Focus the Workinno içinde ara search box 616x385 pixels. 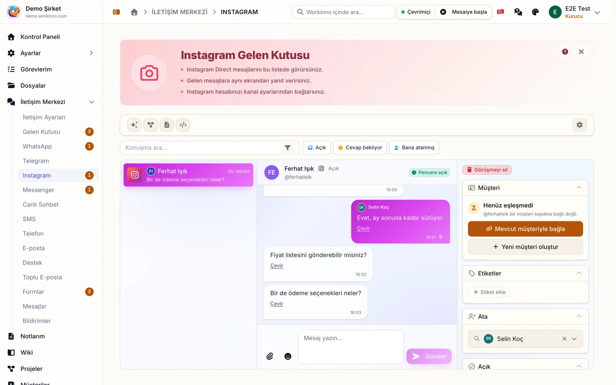(343, 12)
